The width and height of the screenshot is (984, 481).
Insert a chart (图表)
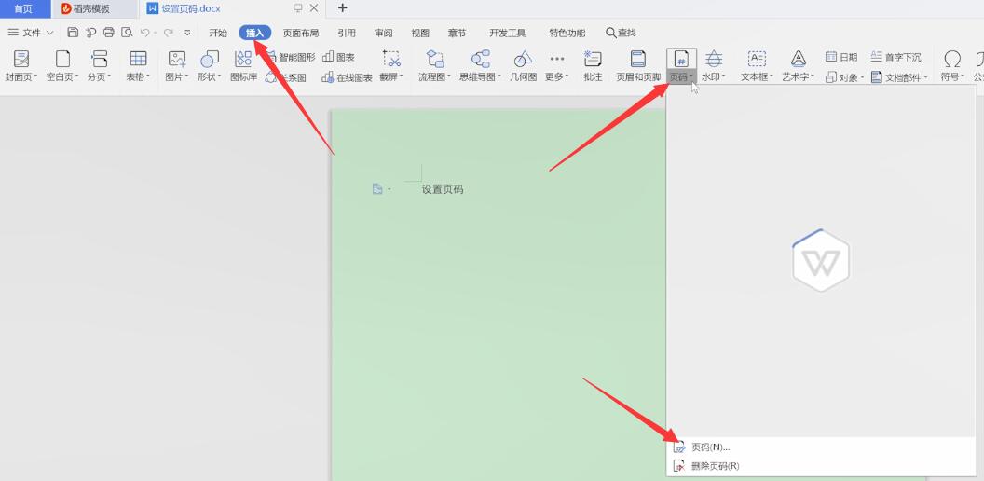point(339,57)
